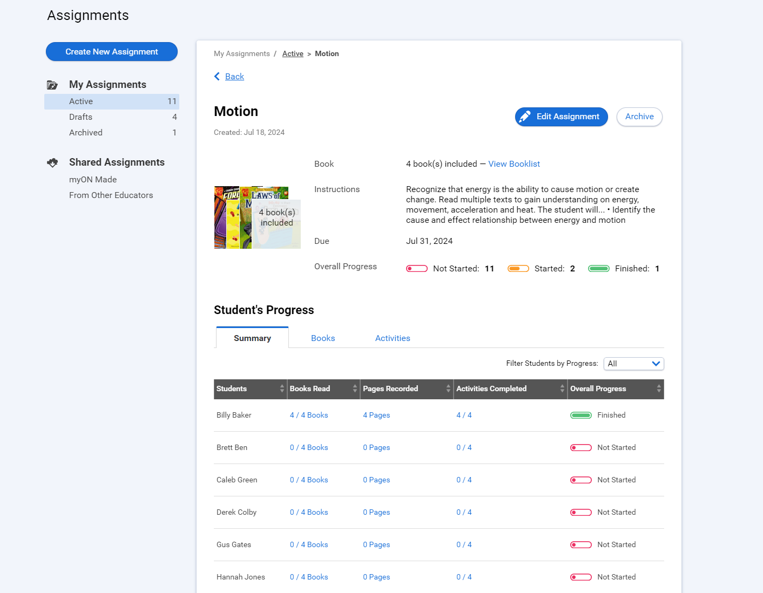Switch to the Activities tab
The image size is (763, 593).
click(393, 338)
